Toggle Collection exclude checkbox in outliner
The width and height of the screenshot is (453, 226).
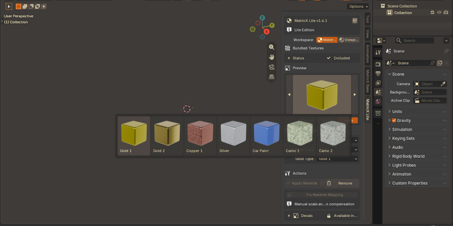pos(432,13)
